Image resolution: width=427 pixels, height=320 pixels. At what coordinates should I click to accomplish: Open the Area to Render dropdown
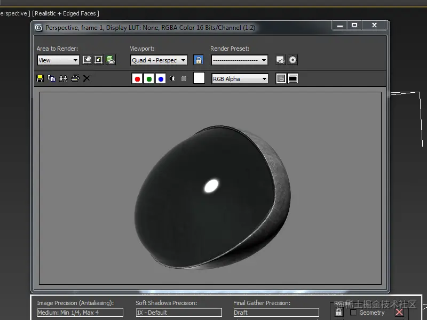tap(58, 60)
